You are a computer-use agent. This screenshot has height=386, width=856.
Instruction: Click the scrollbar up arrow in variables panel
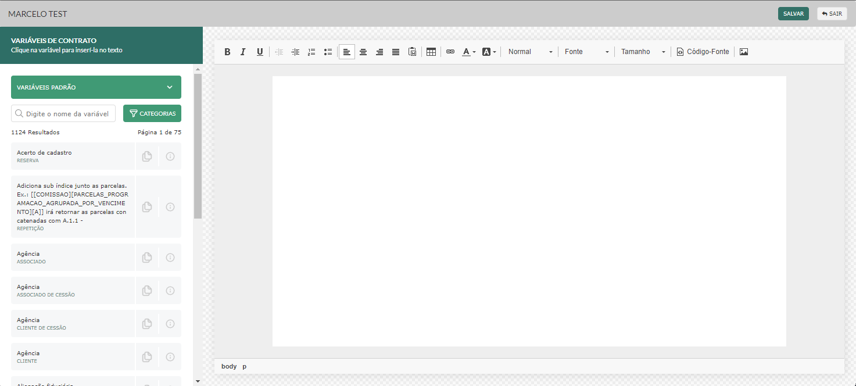pos(198,69)
